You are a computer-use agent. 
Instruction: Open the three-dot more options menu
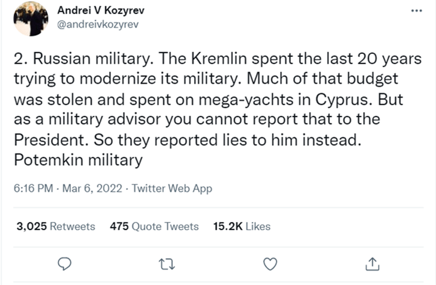(x=415, y=11)
